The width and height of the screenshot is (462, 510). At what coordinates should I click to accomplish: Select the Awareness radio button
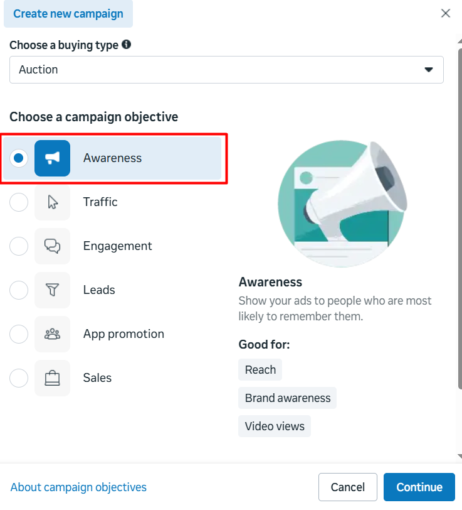19,158
